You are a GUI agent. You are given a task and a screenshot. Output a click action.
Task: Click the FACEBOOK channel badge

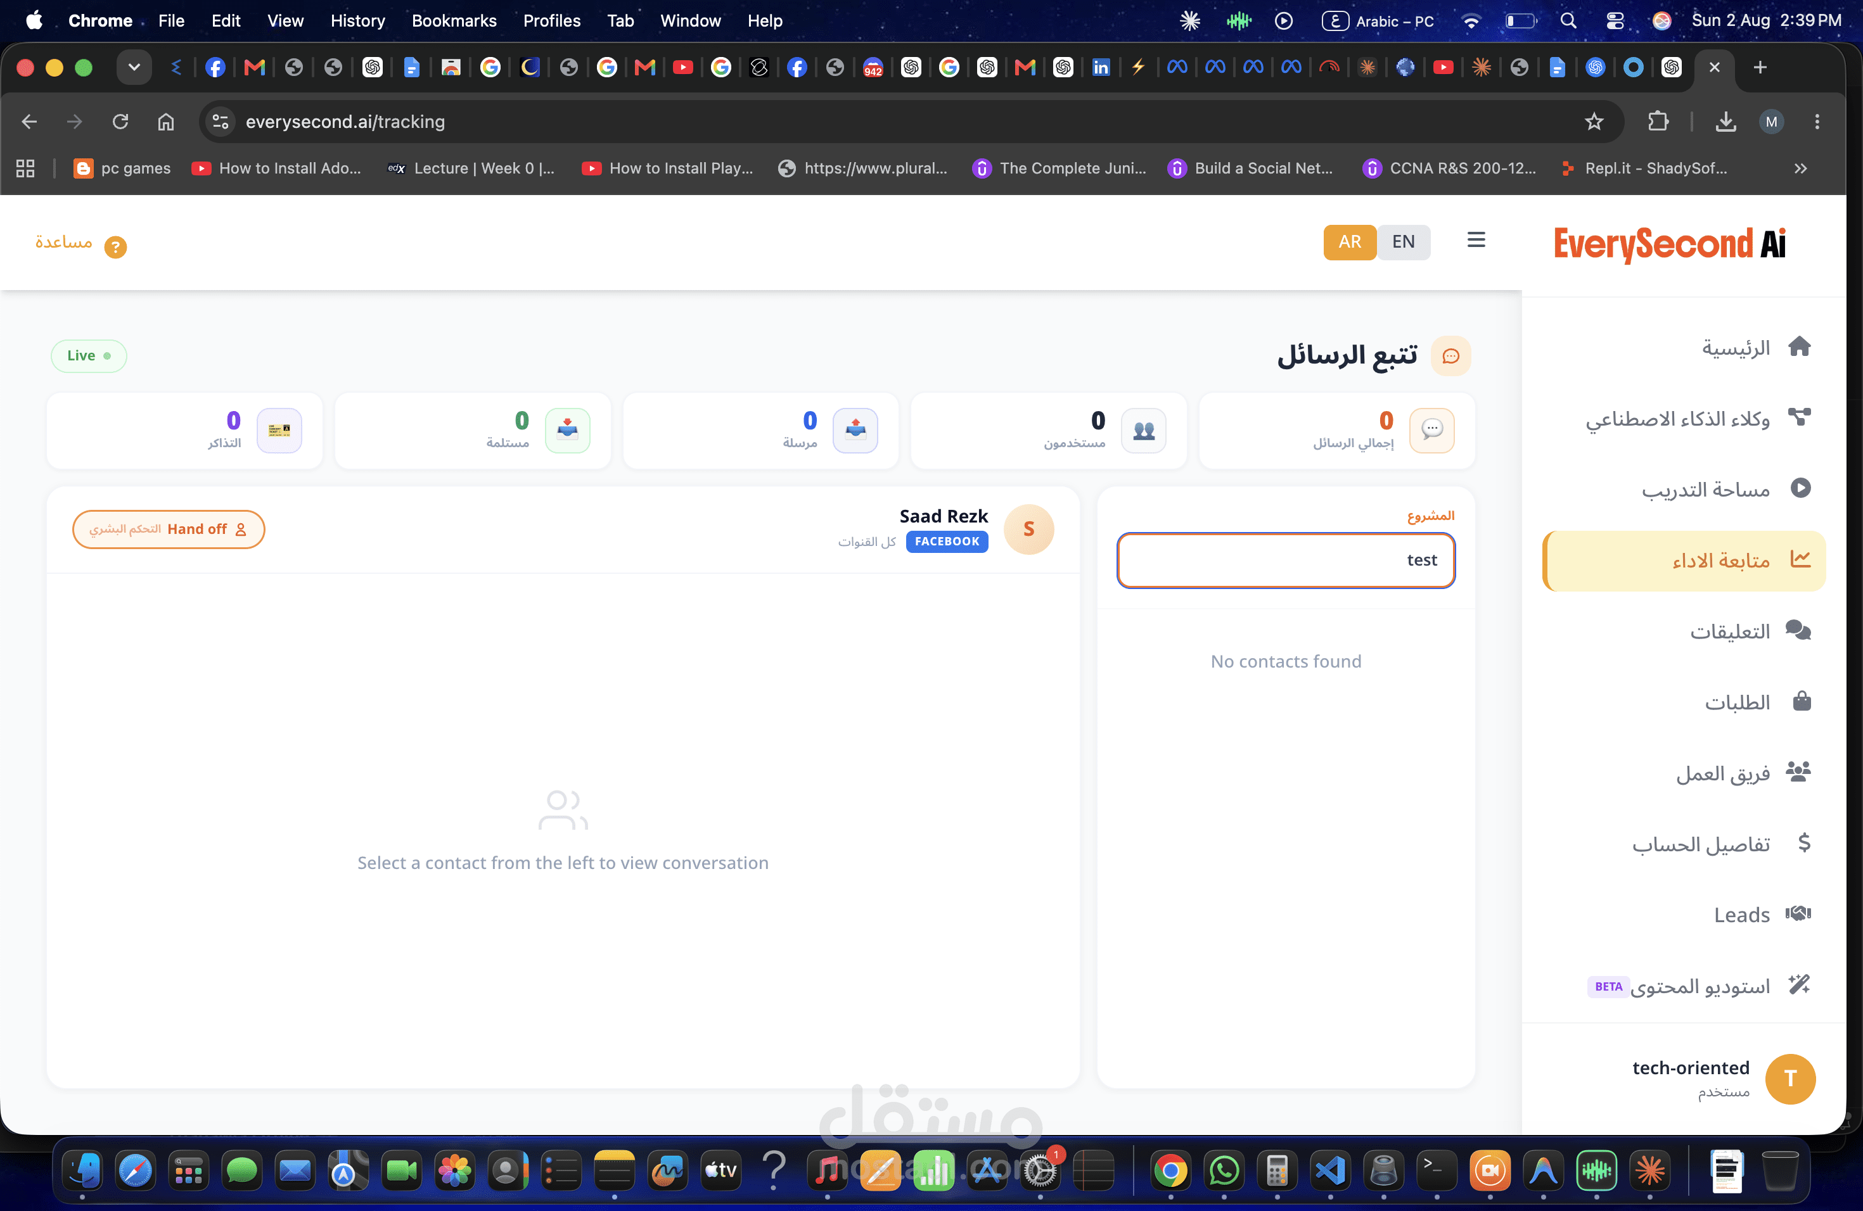pos(947,542)
